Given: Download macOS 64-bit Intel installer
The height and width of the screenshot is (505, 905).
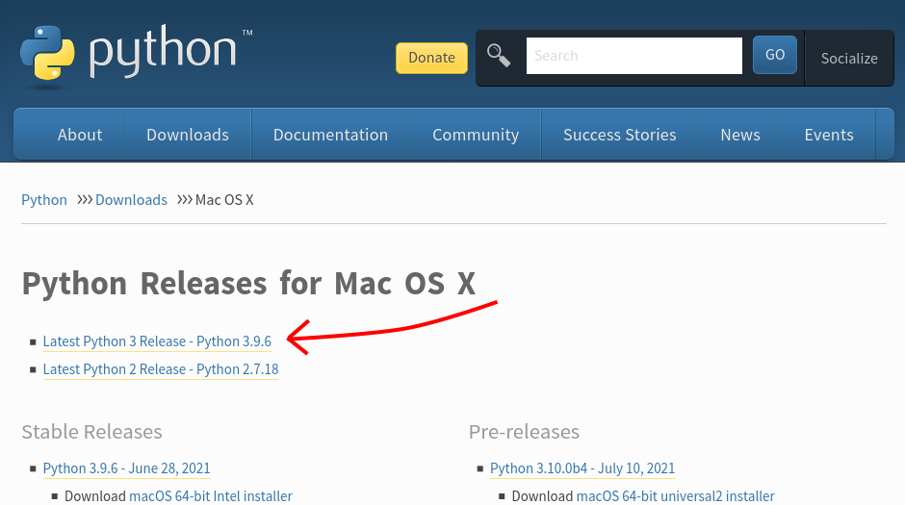Looking at the screenshot, I should [x=211, y=495].
